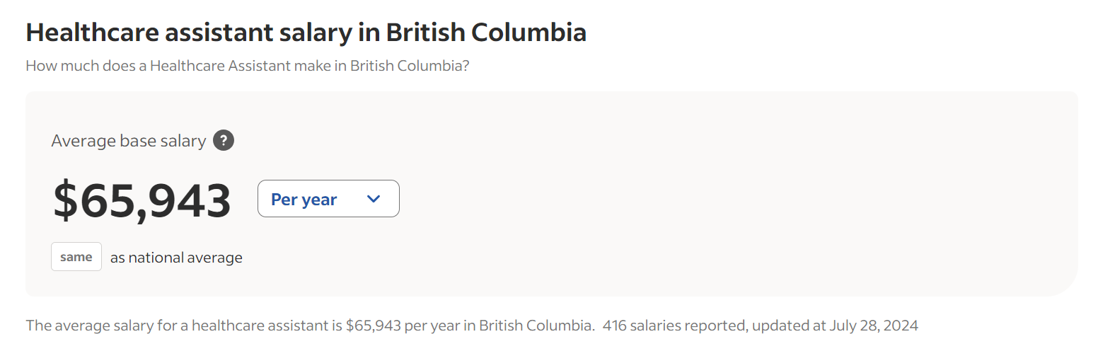The image size is (1103, 356).
Task: Click the Average base salary label
Action: point(129,141)
